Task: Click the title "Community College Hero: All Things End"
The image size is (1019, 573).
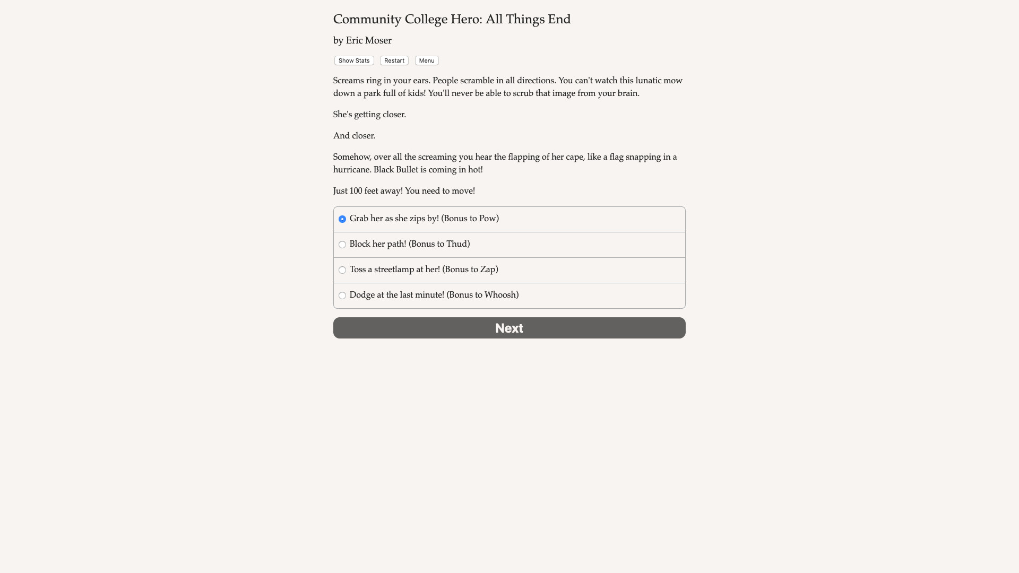Action: (x=452, y=19)
